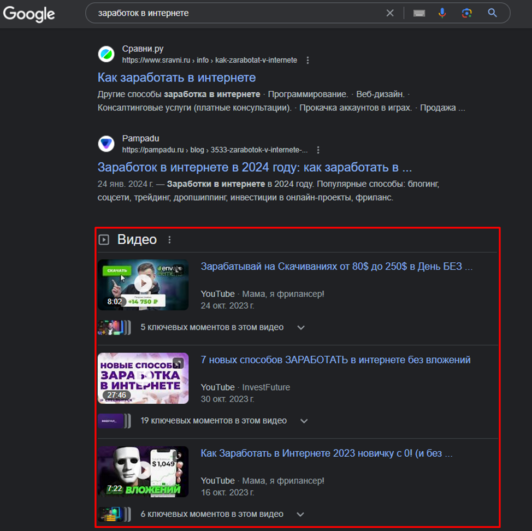Click the Сравни.ру site name
The image size is (532, 531).
point(143,49)
